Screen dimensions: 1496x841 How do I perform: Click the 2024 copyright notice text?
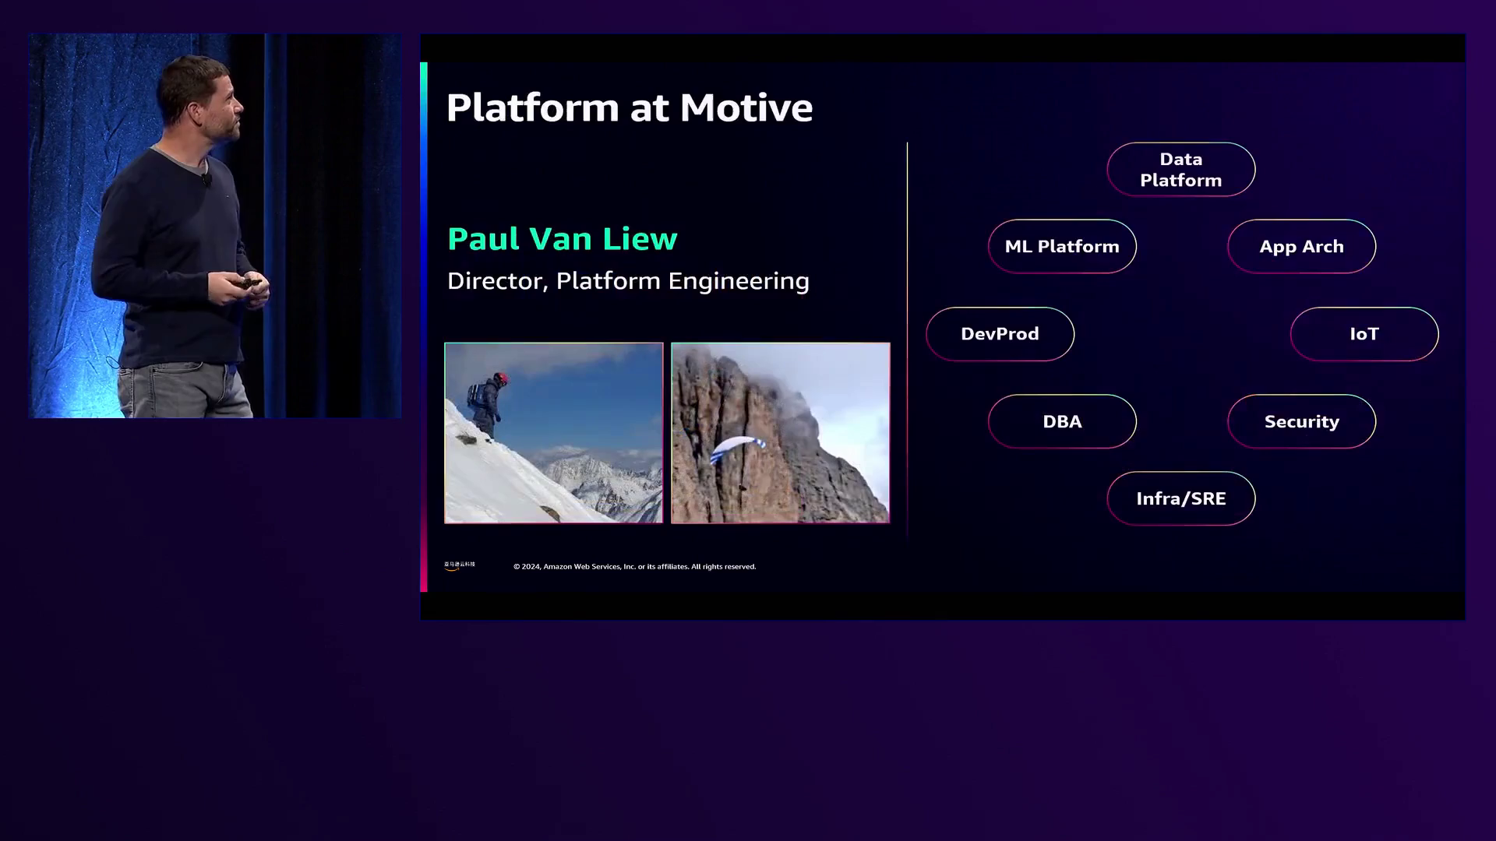pos(634,567)
